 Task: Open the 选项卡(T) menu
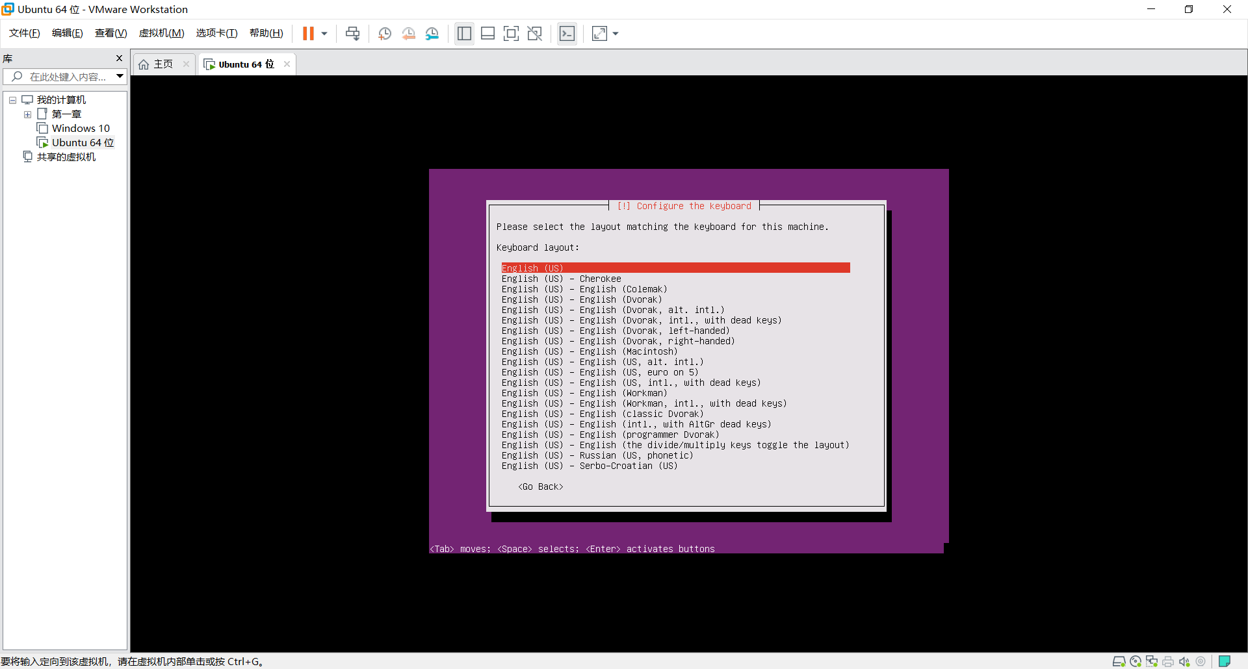pyautogui.click(x=217, y=33)
